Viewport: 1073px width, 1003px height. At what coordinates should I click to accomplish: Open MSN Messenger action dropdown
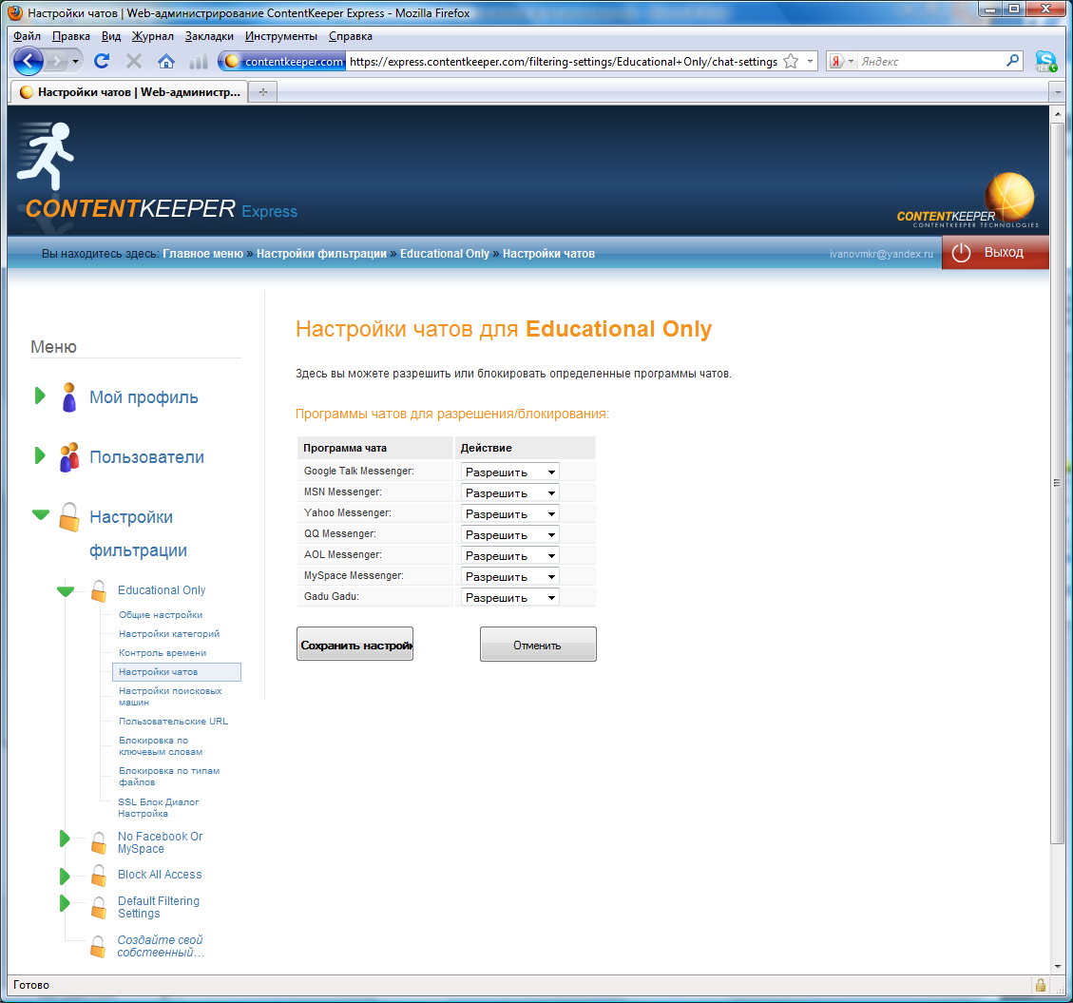pyautogui.click(x=509, y=492)
